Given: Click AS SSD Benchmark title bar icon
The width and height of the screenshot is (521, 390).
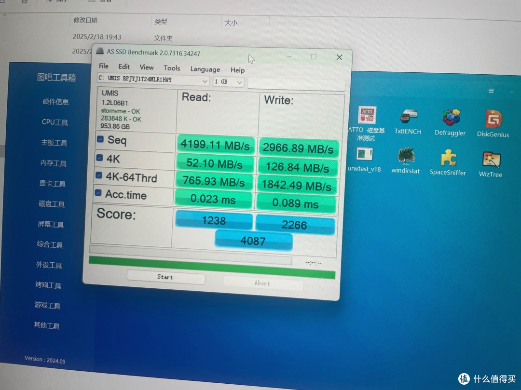Looking at the screenshot, I should (100, 51).
